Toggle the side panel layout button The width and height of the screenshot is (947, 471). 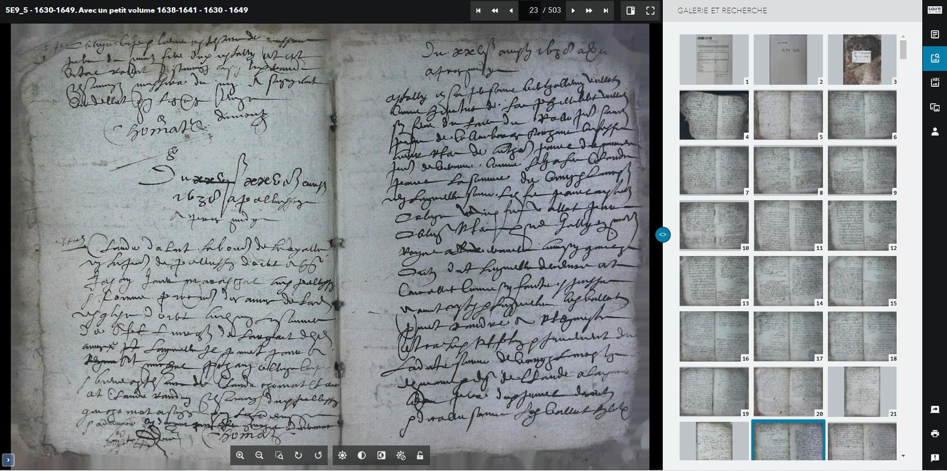[x=630, y=11]
